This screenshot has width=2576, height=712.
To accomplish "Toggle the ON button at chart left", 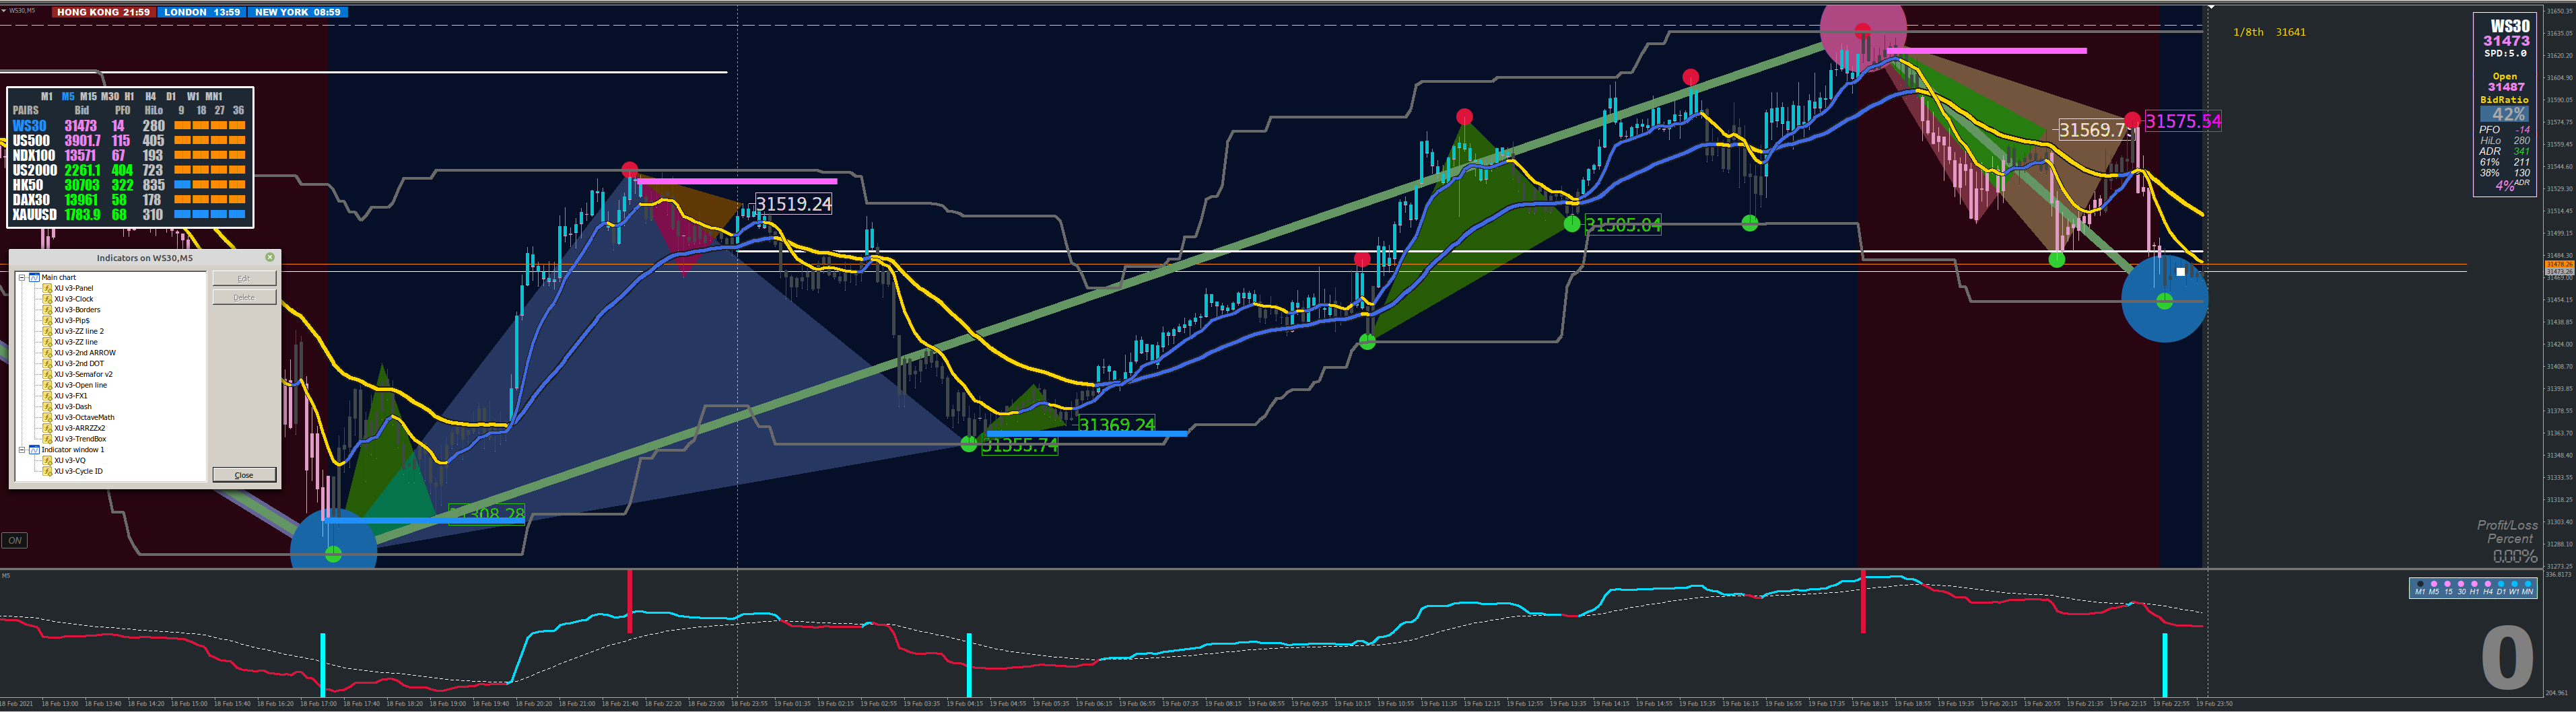I will (x=14, y=540).
